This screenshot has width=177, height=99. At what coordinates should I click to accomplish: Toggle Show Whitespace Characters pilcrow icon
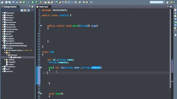pos(72,2)
